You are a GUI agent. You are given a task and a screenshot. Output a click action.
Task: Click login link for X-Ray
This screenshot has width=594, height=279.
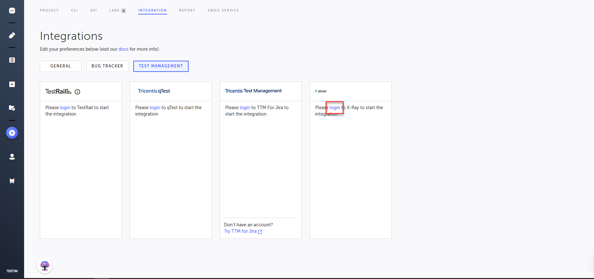coord(335,108)
